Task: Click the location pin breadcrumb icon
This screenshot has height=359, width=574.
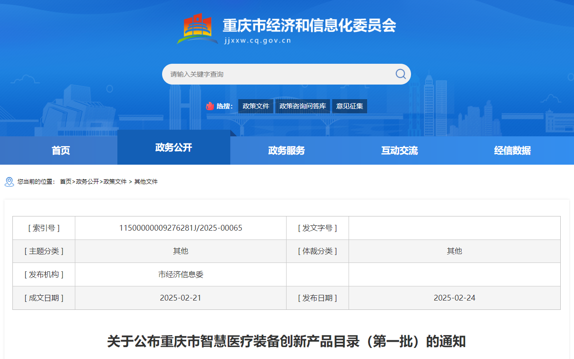Action: (x=8, y=181)
